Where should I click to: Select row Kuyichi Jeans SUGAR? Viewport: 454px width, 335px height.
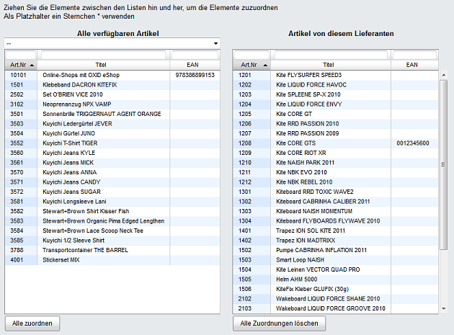point(112,192)
